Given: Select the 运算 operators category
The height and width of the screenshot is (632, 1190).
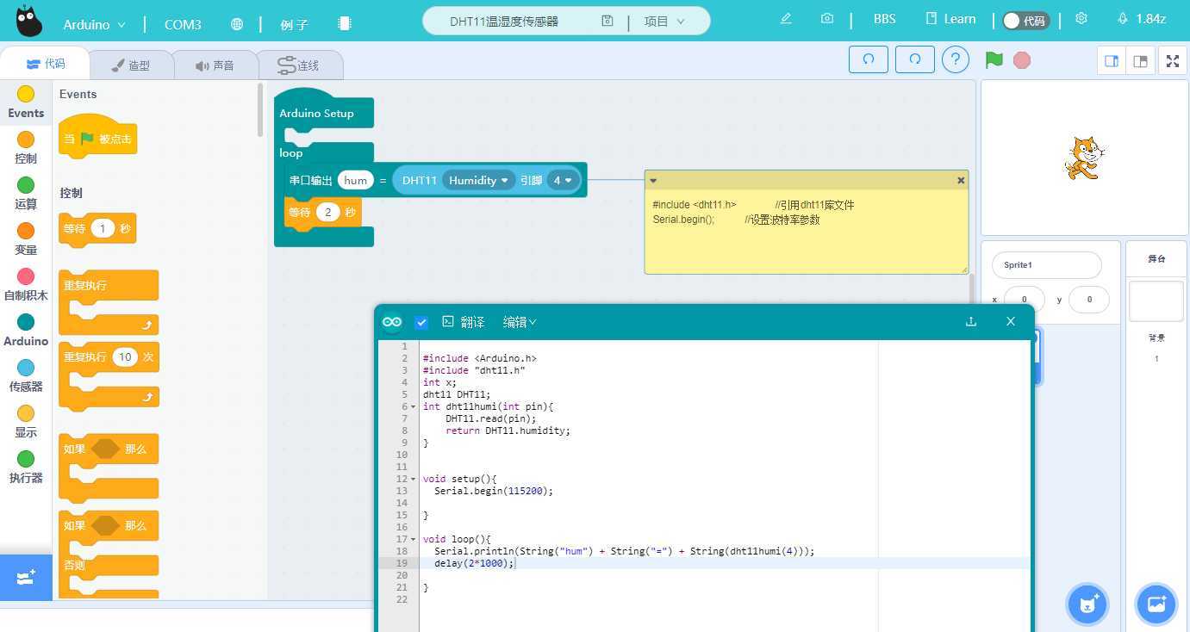Looking at the screenshot, I should (x=26, y=193).
